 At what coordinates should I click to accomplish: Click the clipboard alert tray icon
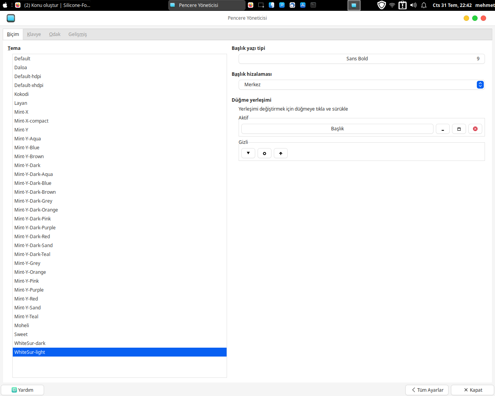[403, 5]
